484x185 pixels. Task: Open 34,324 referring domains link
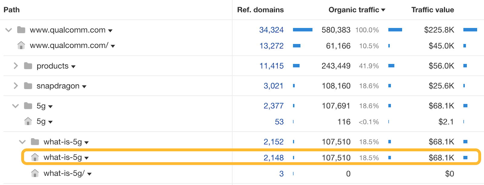click(271, 30)
